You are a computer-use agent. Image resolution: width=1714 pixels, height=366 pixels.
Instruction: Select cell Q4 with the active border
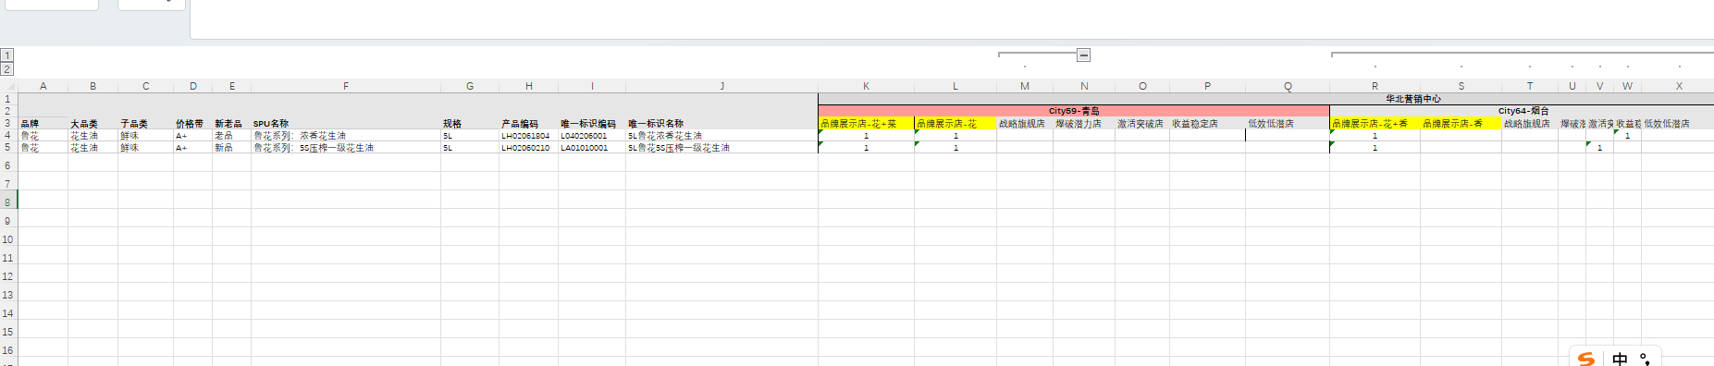1288,135
